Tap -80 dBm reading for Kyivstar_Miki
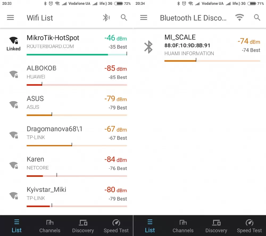Image resolution: width=266 pixels, height=236 pixels. pos(115,190)
